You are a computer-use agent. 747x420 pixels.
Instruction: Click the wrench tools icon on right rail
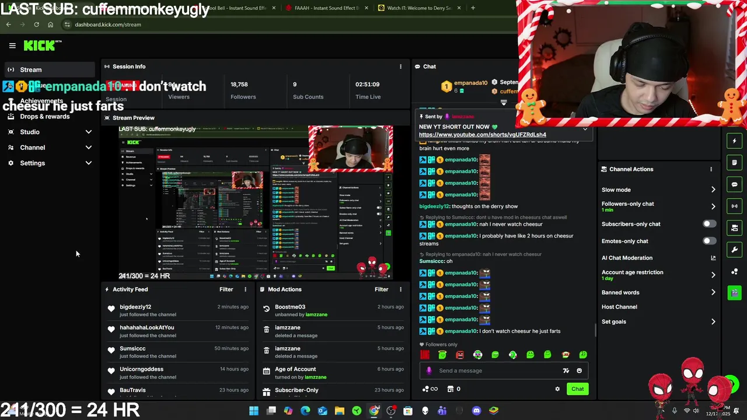(734, 250)
